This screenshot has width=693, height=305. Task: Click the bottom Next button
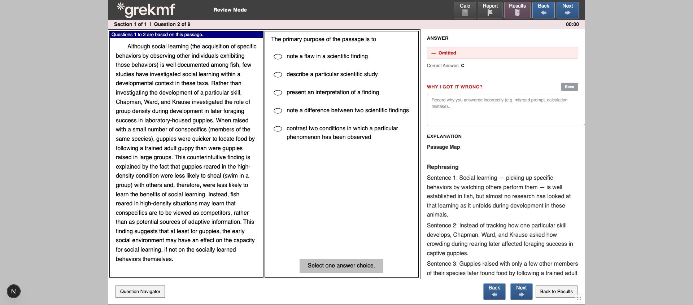(521, 292)
